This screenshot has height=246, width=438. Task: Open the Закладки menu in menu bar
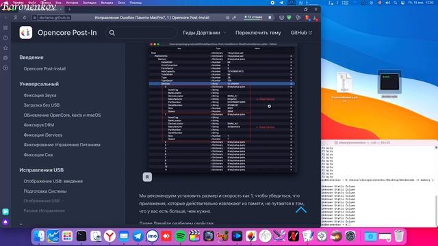[x=90, y=3]
